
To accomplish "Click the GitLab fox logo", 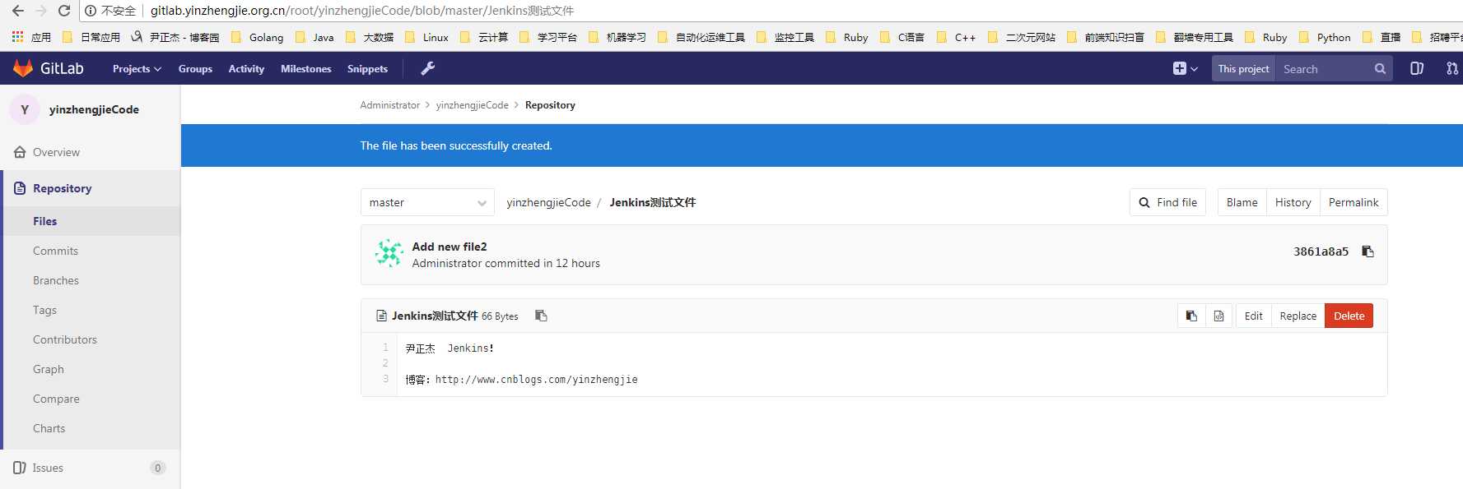I will (x=23, y=68).
